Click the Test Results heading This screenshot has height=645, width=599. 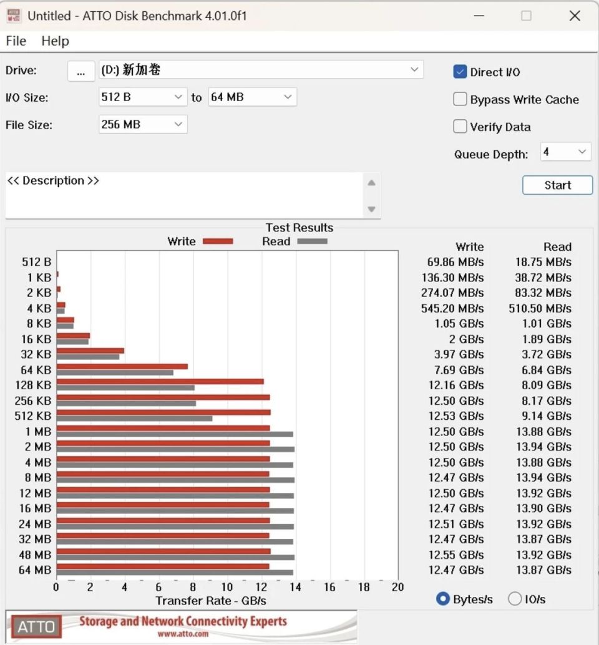(299, 228)
